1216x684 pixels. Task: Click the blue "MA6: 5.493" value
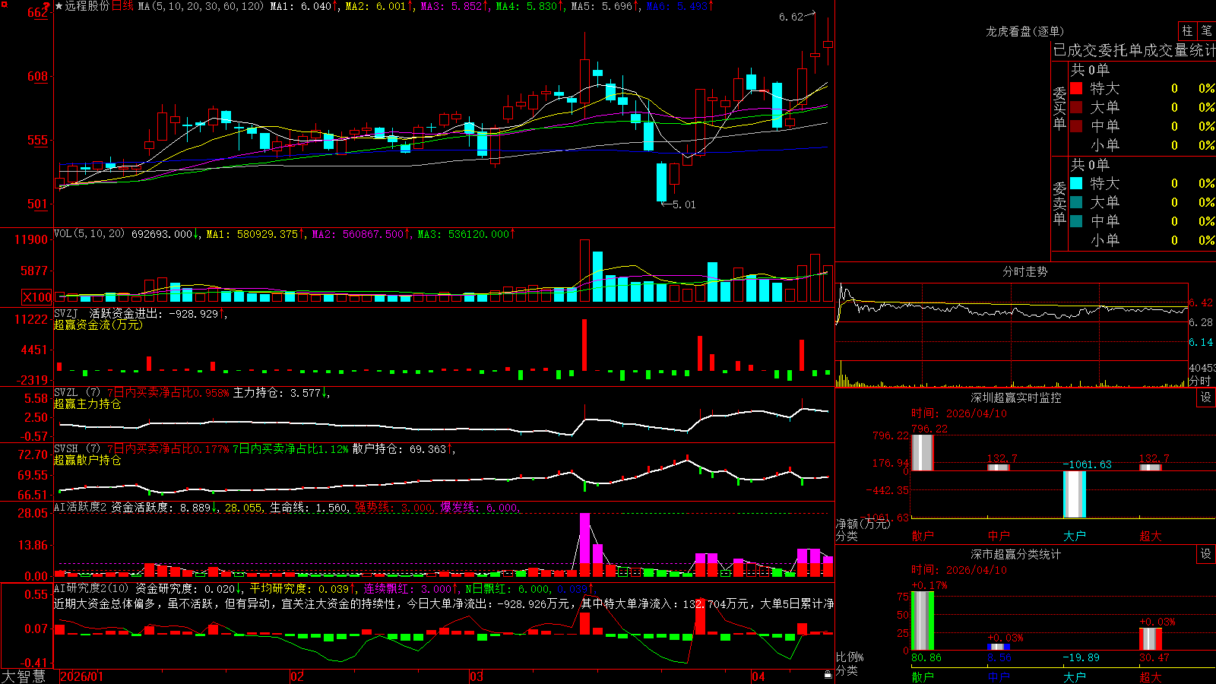coord(680,6)
